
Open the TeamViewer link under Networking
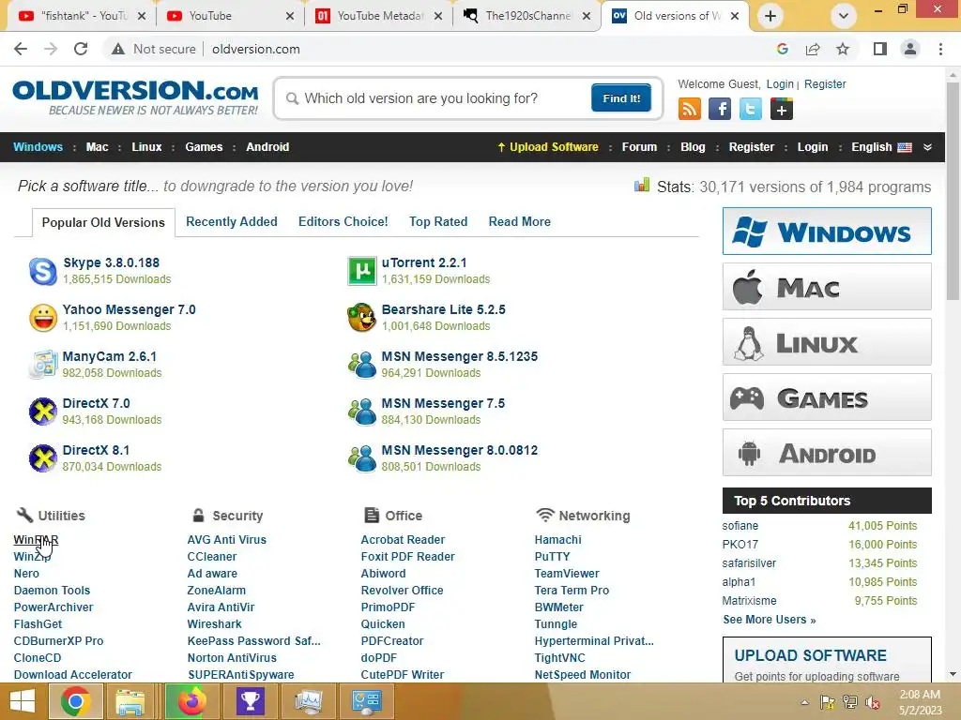567,574
